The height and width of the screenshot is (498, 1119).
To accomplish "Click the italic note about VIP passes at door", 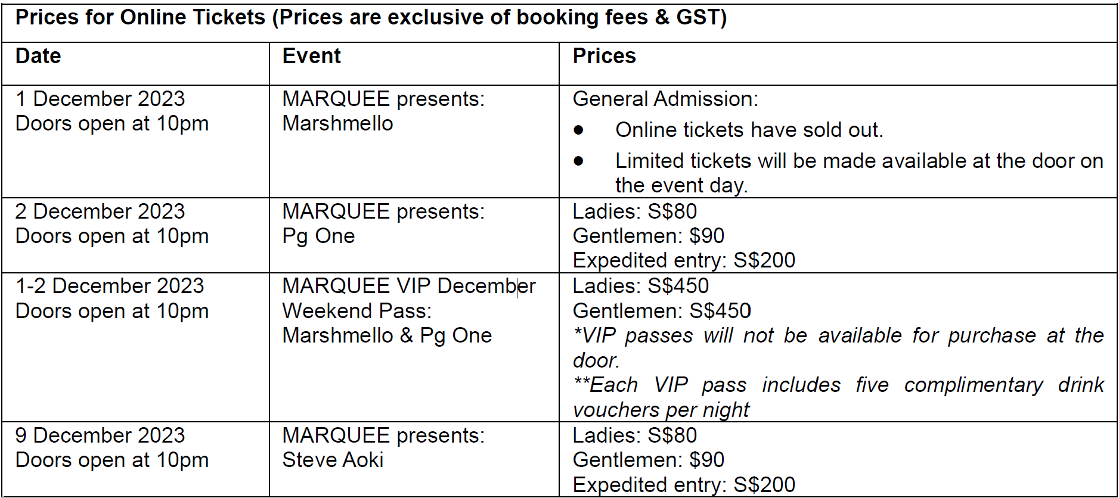I will click(x=838, y=348).
